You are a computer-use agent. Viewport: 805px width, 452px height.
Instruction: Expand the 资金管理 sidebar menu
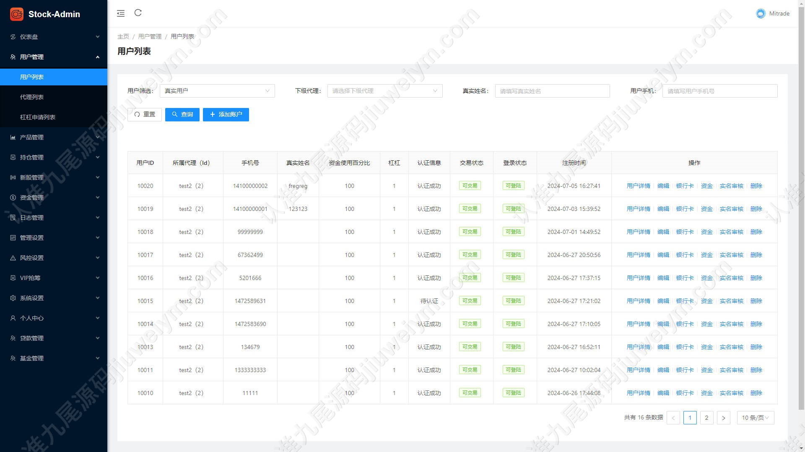coord(54,198)
